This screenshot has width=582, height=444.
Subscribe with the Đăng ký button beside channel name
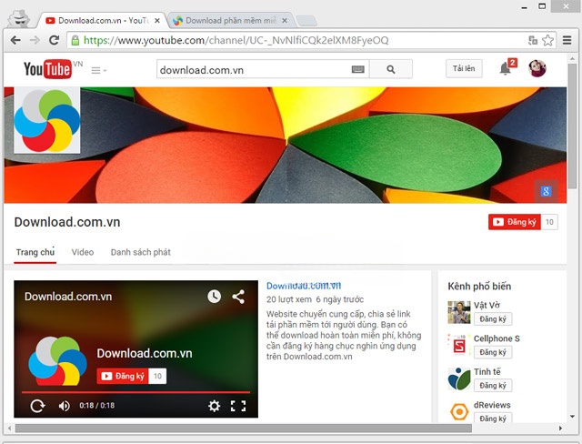514,222
